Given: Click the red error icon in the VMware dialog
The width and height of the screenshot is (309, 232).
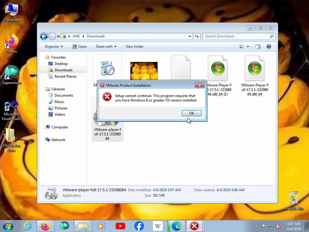Looking at the screenshot, I should point(107,97).
